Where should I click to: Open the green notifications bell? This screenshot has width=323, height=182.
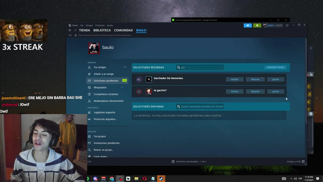point(257,25)
